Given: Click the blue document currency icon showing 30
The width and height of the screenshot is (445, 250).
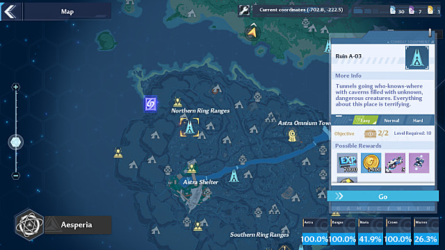Looking at the screenshot, I should (393, 10).
